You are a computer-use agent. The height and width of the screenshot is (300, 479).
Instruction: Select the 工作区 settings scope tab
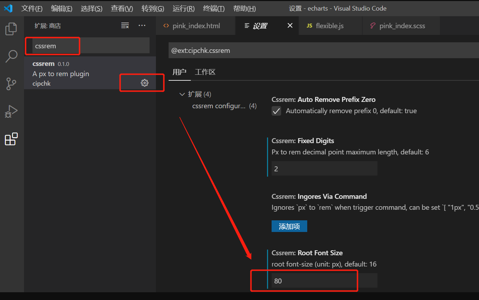click(205, 72)
